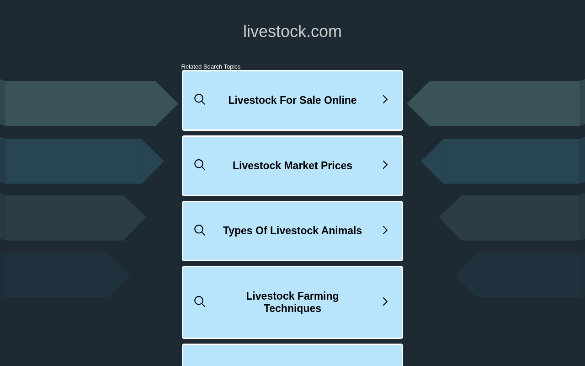The image size is (585, 366).
Task: Click the right background arrow pointing at Livestock For Sale Online
Action: point(496,103)
